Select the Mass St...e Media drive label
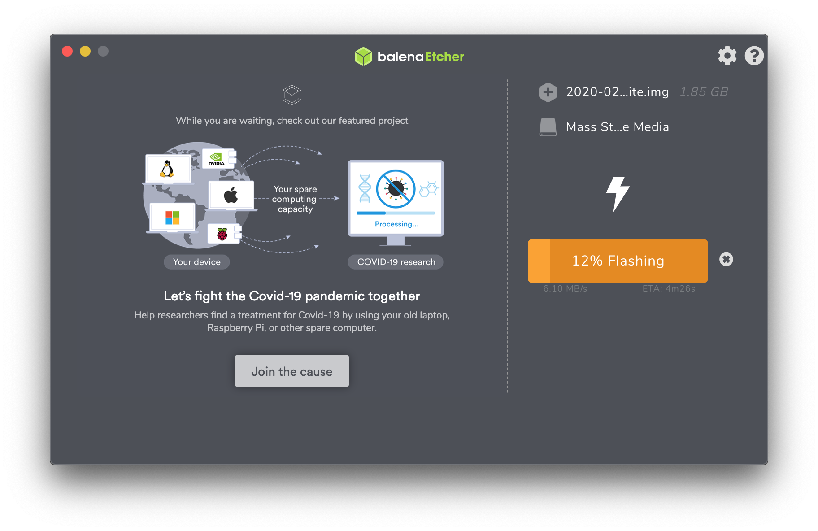Image resolution: width=818 pixels, height=531 pixels. pos(617,127)
